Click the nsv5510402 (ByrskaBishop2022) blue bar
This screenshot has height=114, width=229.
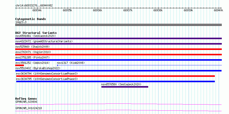[118, 71]
